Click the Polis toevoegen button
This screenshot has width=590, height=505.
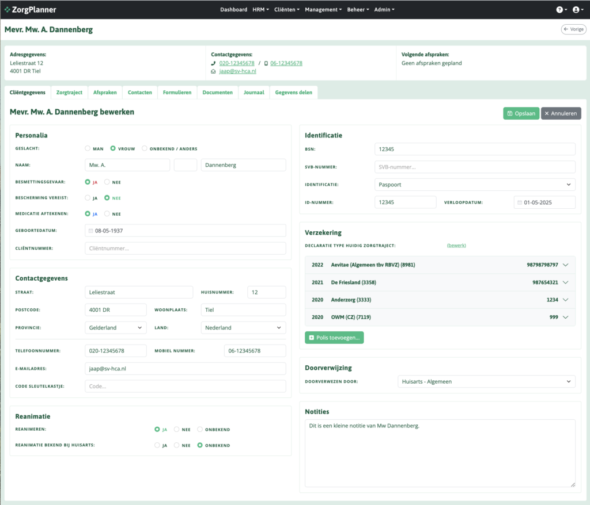(x=334, y=338)
